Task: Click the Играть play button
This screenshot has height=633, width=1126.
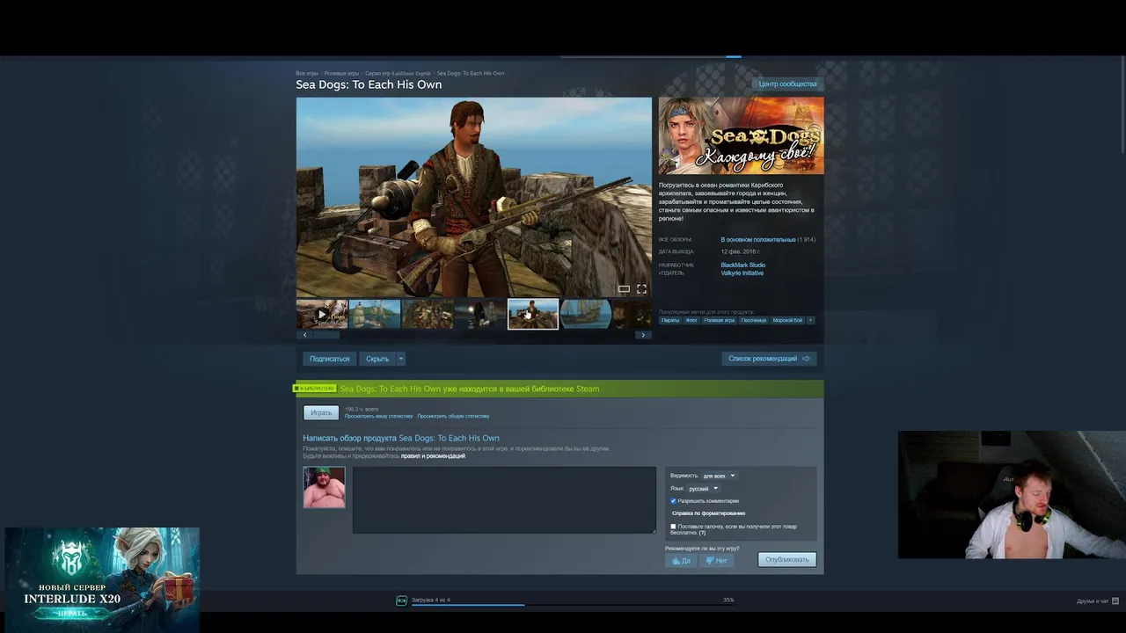Action: coord(321,412)
